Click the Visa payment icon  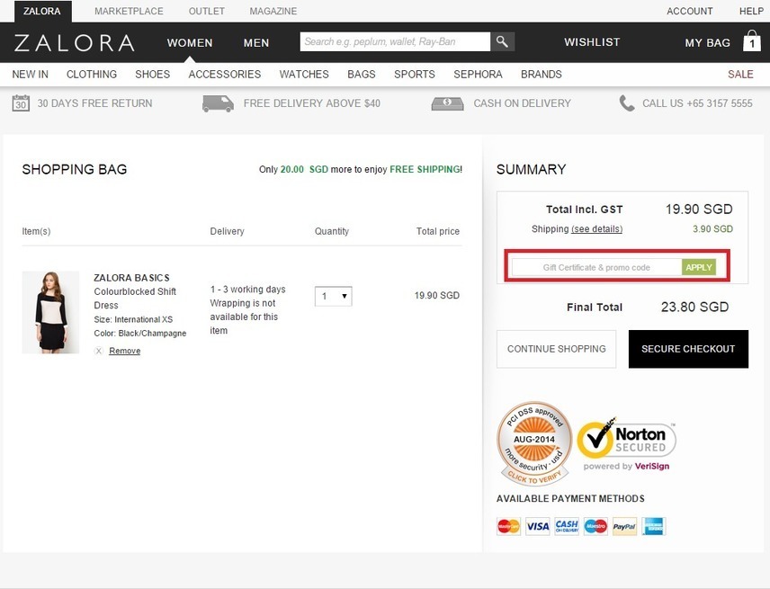pyautogui.click(x=537, y=526)
